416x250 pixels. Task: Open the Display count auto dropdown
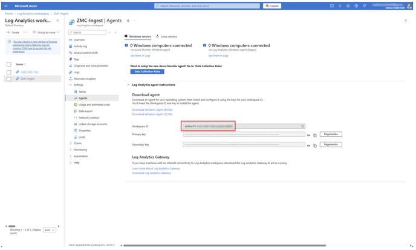point(50,230)
